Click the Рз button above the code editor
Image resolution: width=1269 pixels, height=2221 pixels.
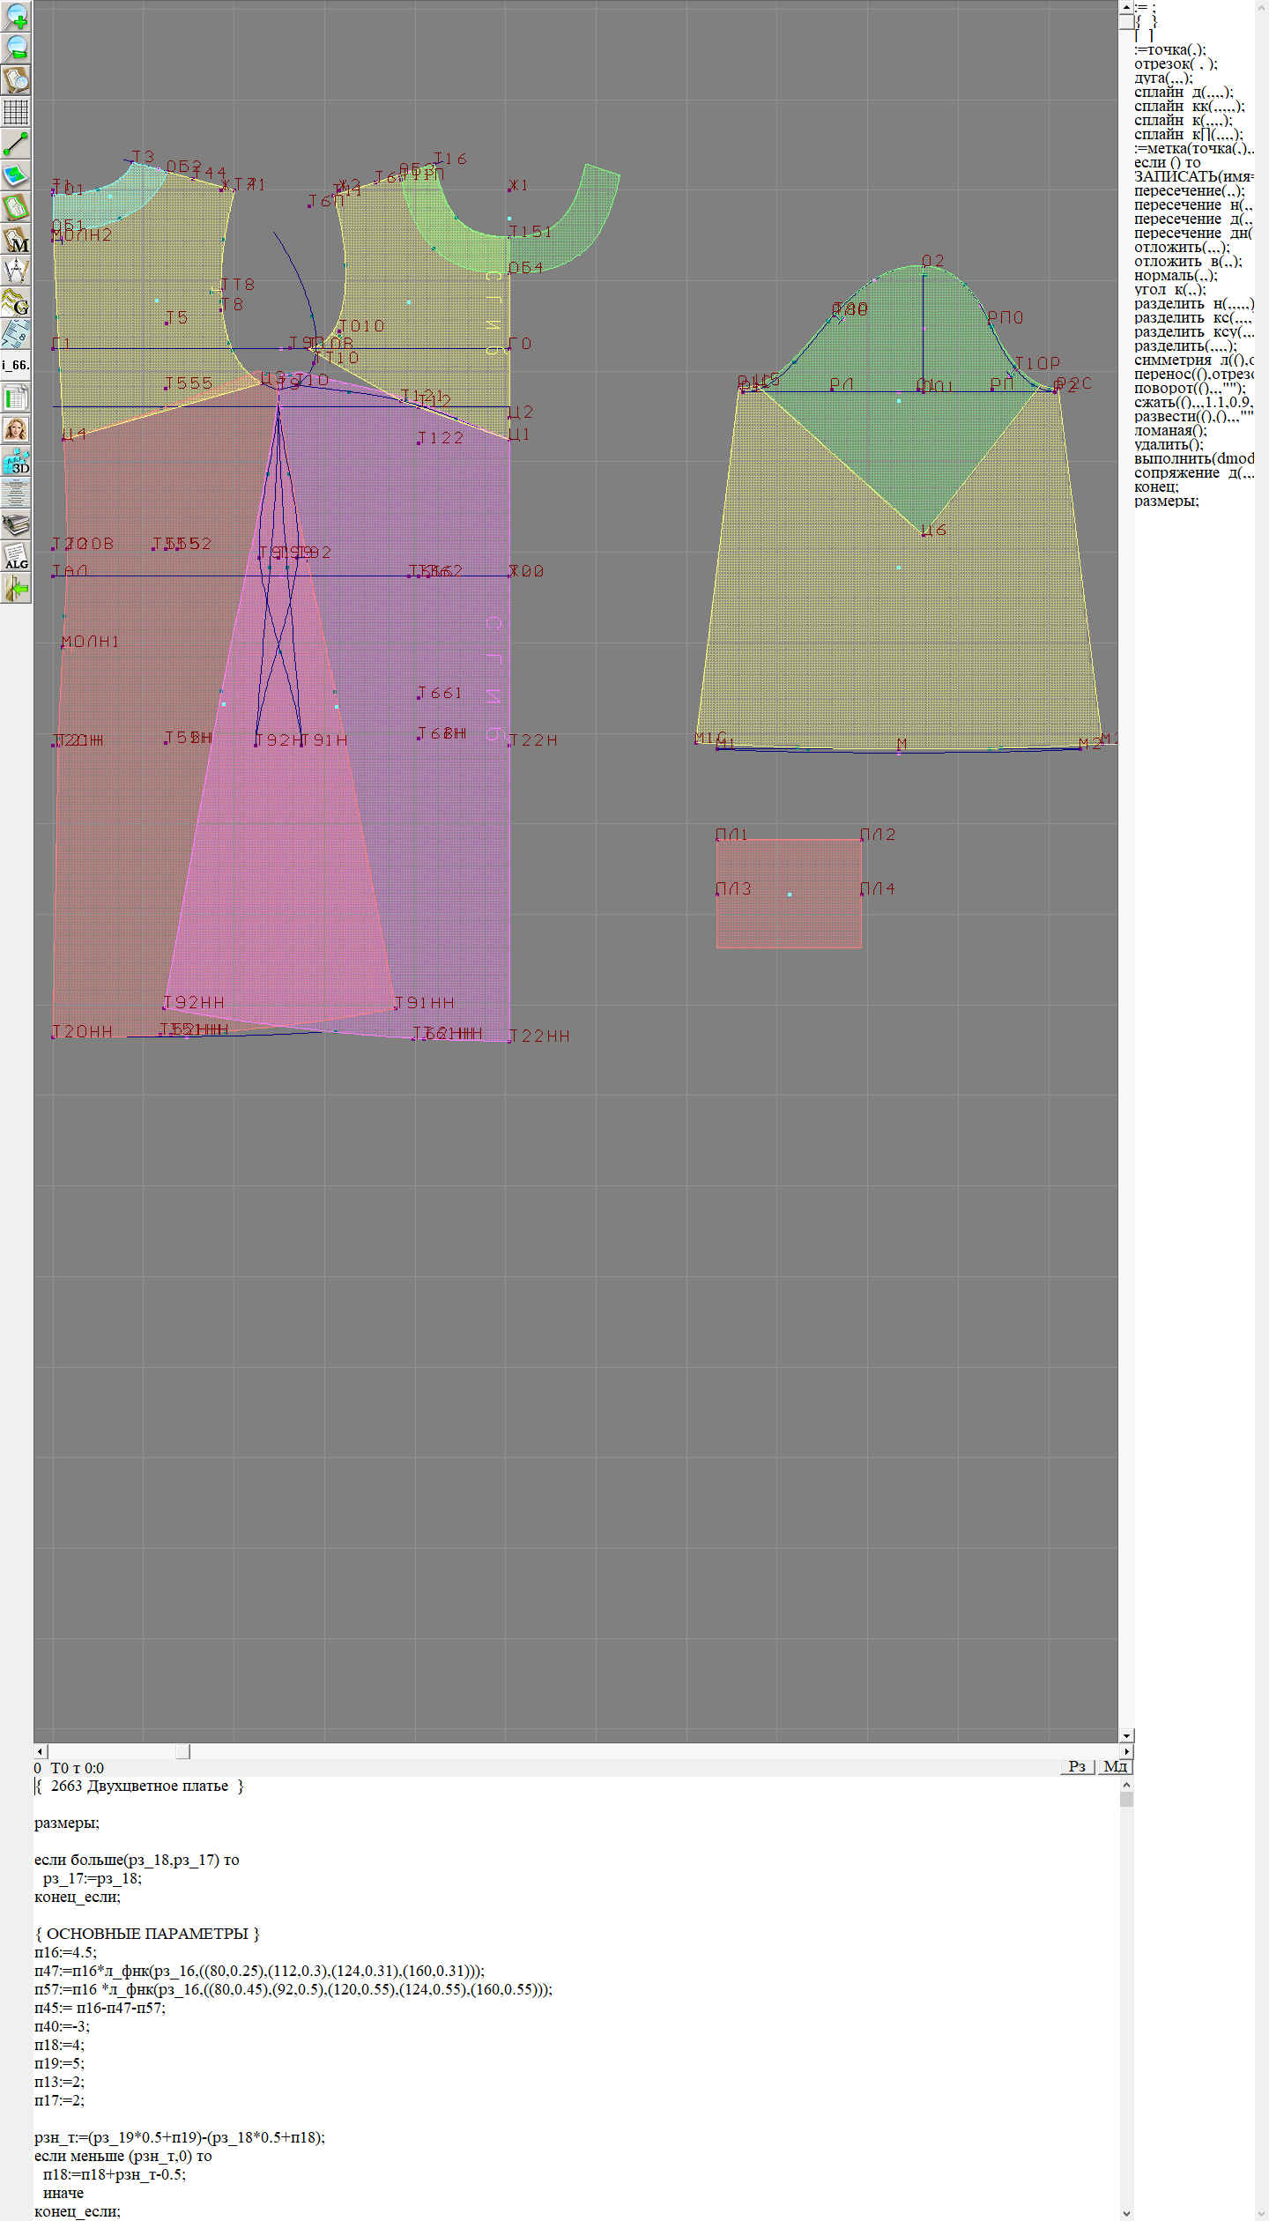click(1076, 1766)
